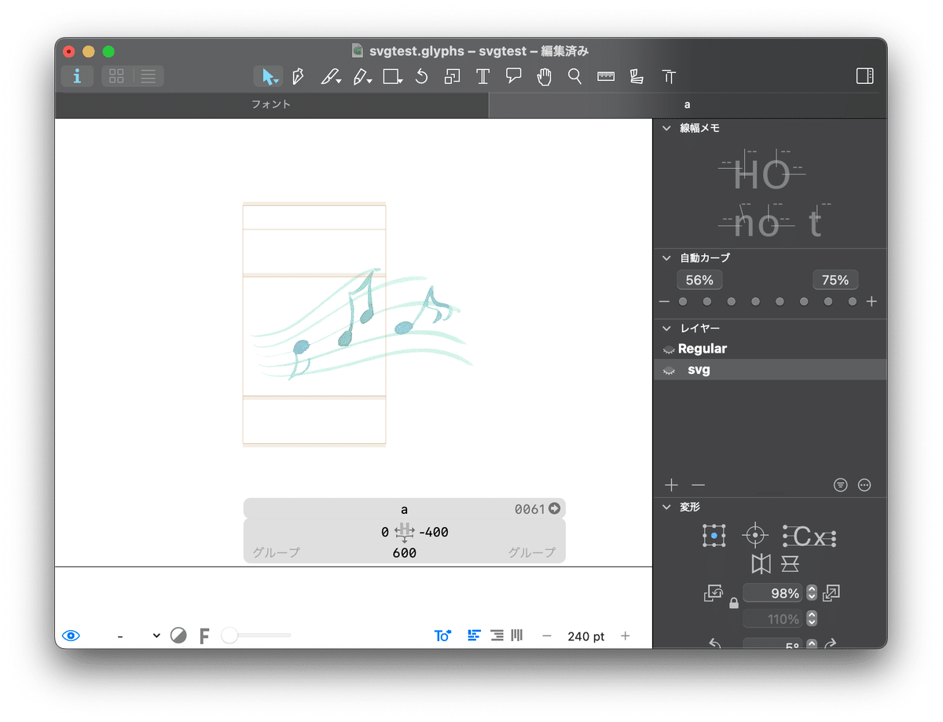Viewport: 943px width, 722px height.
Task: Click the 56% auto-curve button
Action: coord(699,280)
